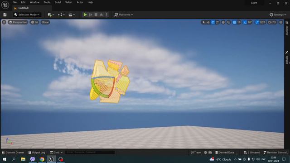Viewport: 290px width, 163px height.
Task: Toggle scale snapping icon
Action: point(257,22)
